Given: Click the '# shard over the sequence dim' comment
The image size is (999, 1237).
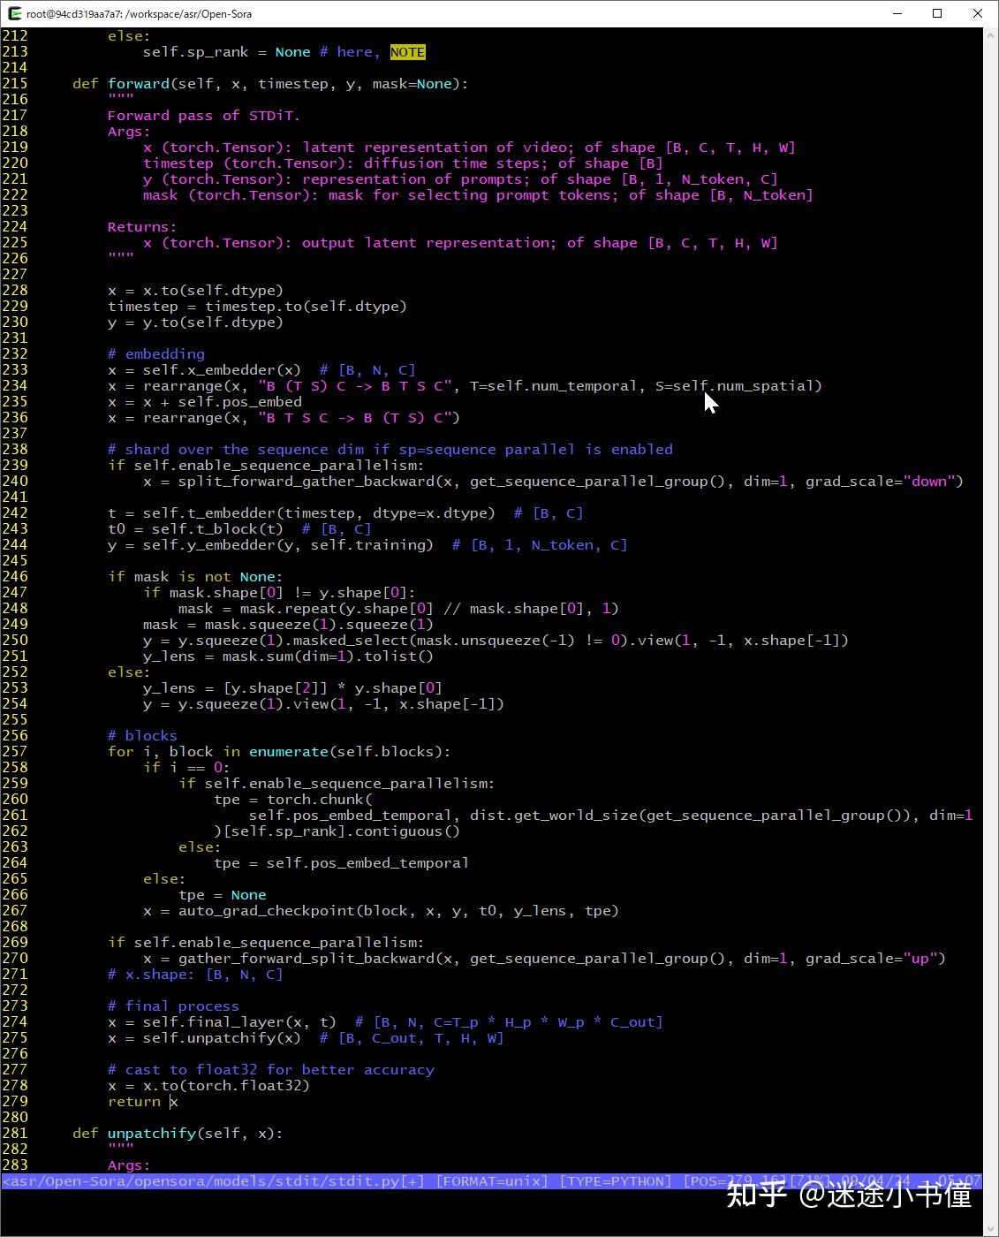Looking at the screenshot, I should click(x=390, y=450).
